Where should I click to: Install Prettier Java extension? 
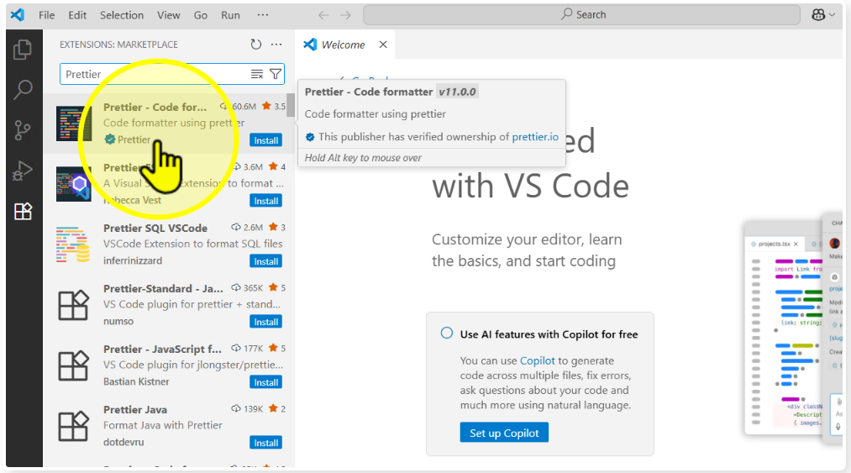266,443
